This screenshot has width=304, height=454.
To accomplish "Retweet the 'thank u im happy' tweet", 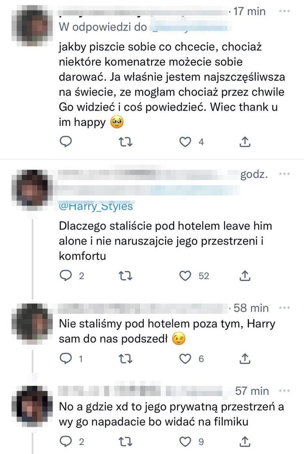I will pyautogui.click(x=125, y=141).
